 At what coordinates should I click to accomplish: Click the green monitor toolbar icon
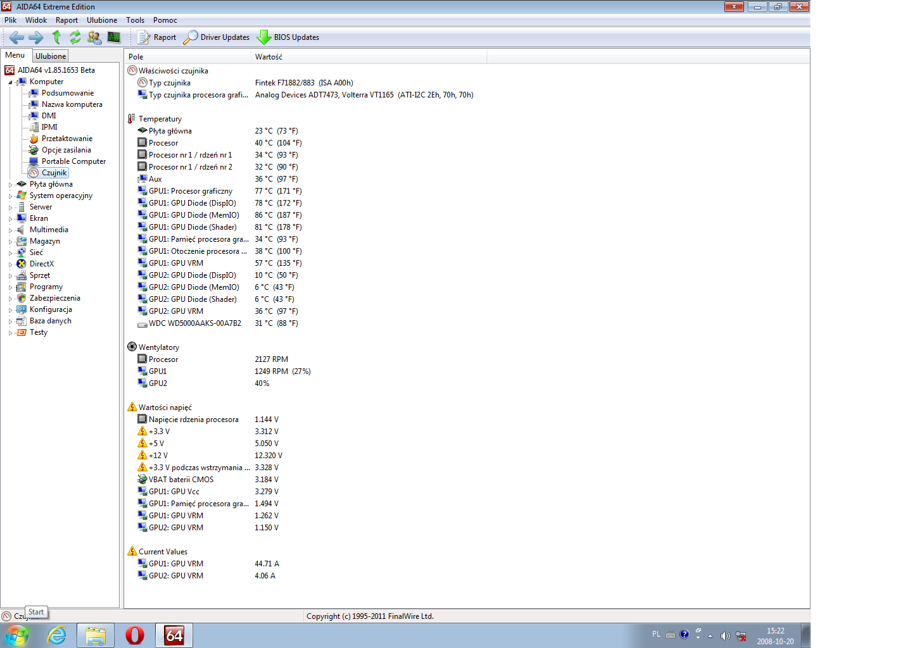(114, 37)
